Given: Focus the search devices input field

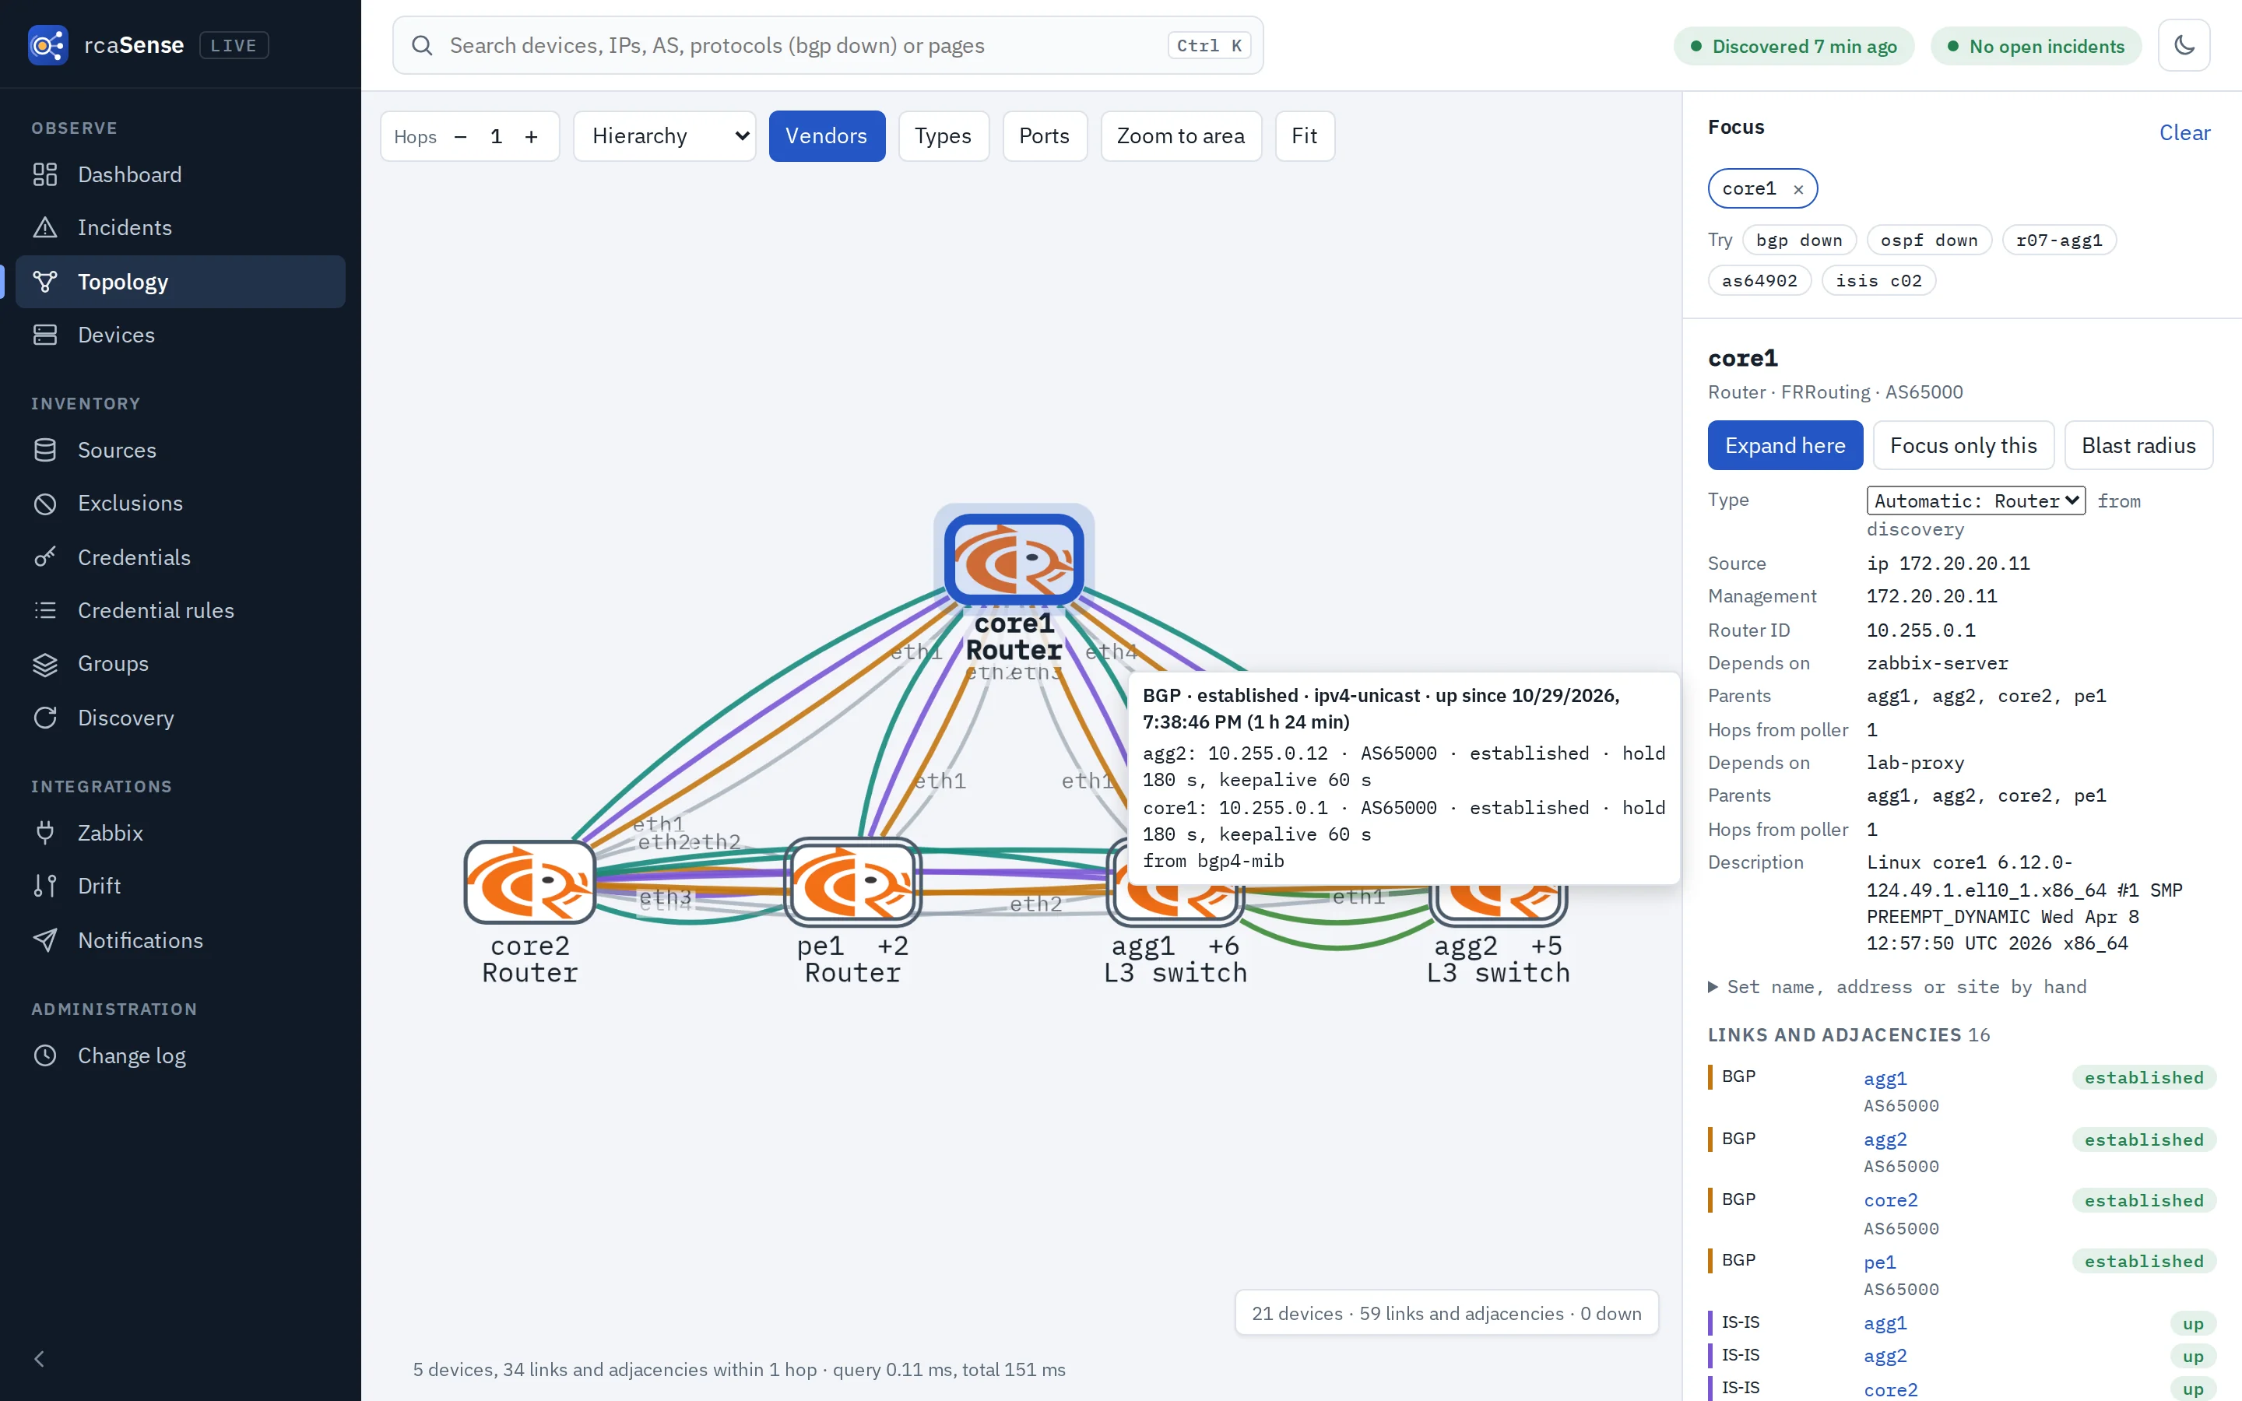Looking at the screenshot, I should [x=828, y=45].
